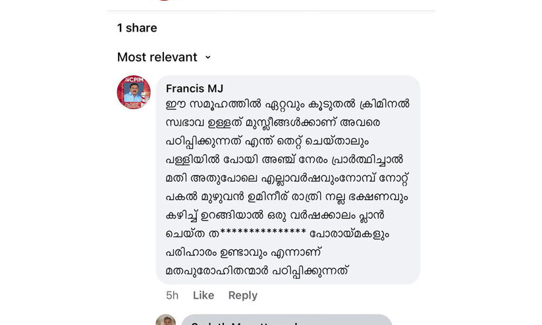Click the partially visible replier avatar at the bottom
Screen dimensions: 542x325
click(x=165, y=320)
